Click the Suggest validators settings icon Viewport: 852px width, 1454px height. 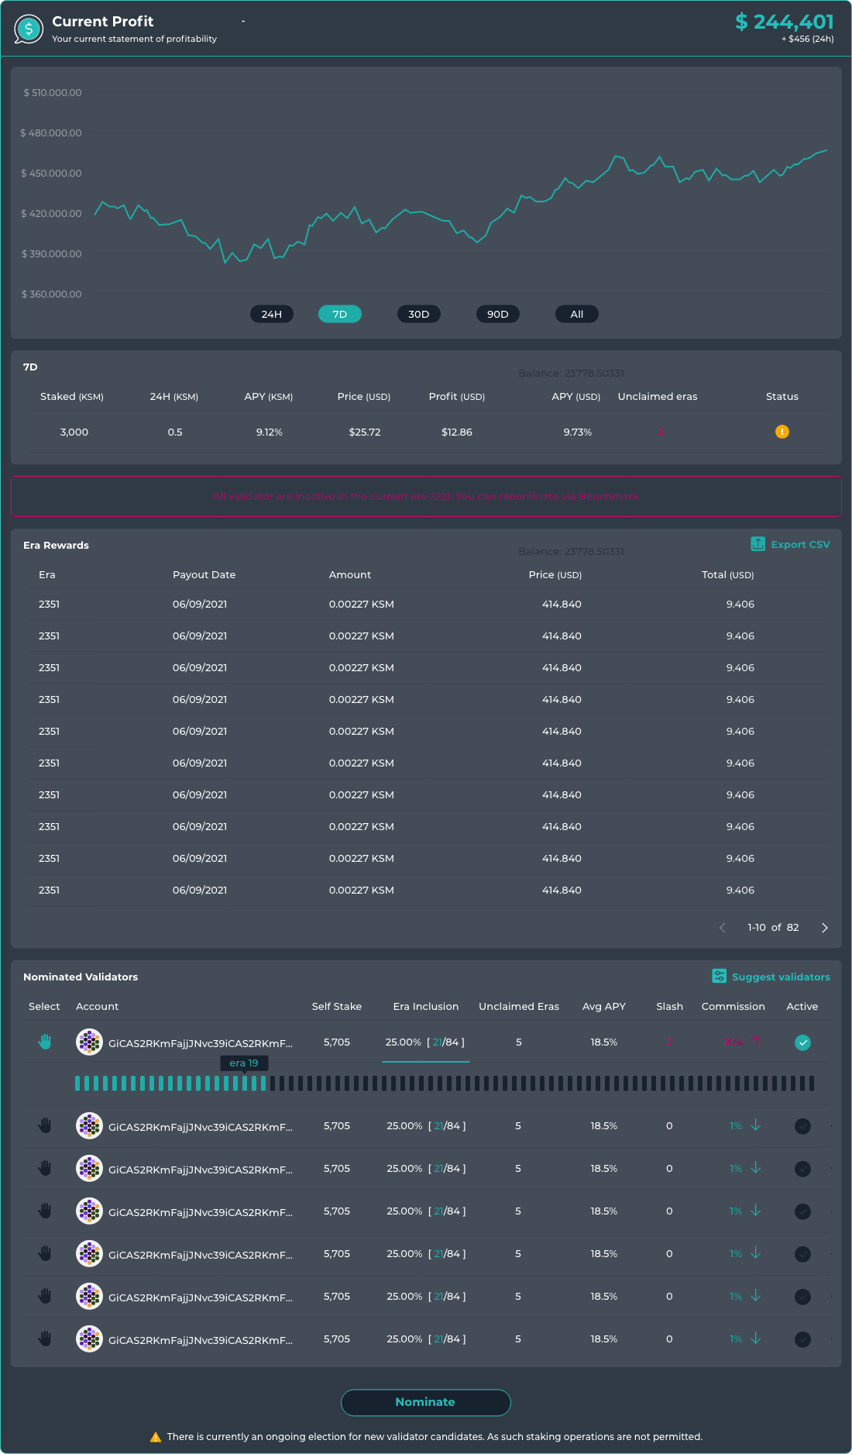tap(719, 977)
